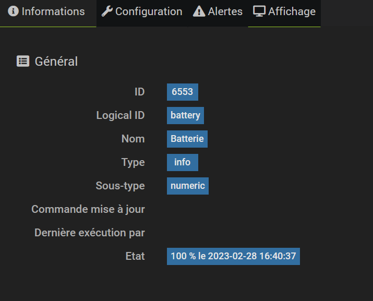The width and height of the screenshot is (373, 301).
Task: Click the monitor icon on Affichage tab
Action: (x=259, y=11)
